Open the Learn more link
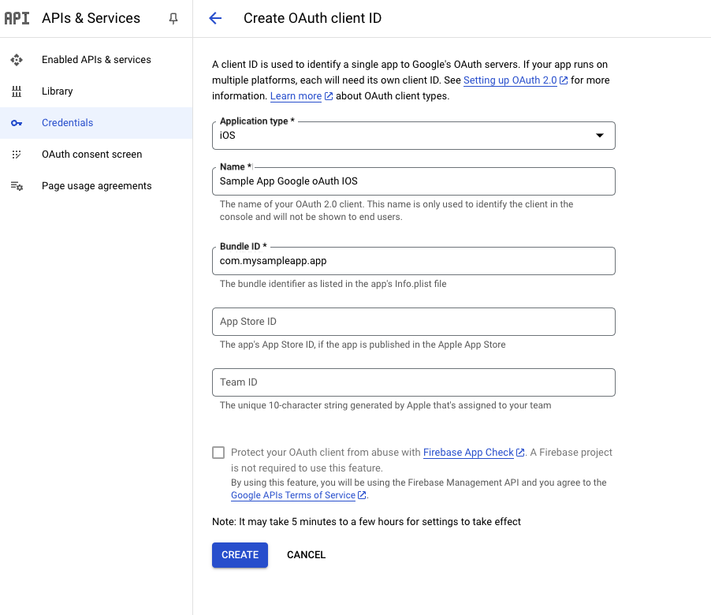This screenshot has height=615, width=711. [x=296, y=96]
